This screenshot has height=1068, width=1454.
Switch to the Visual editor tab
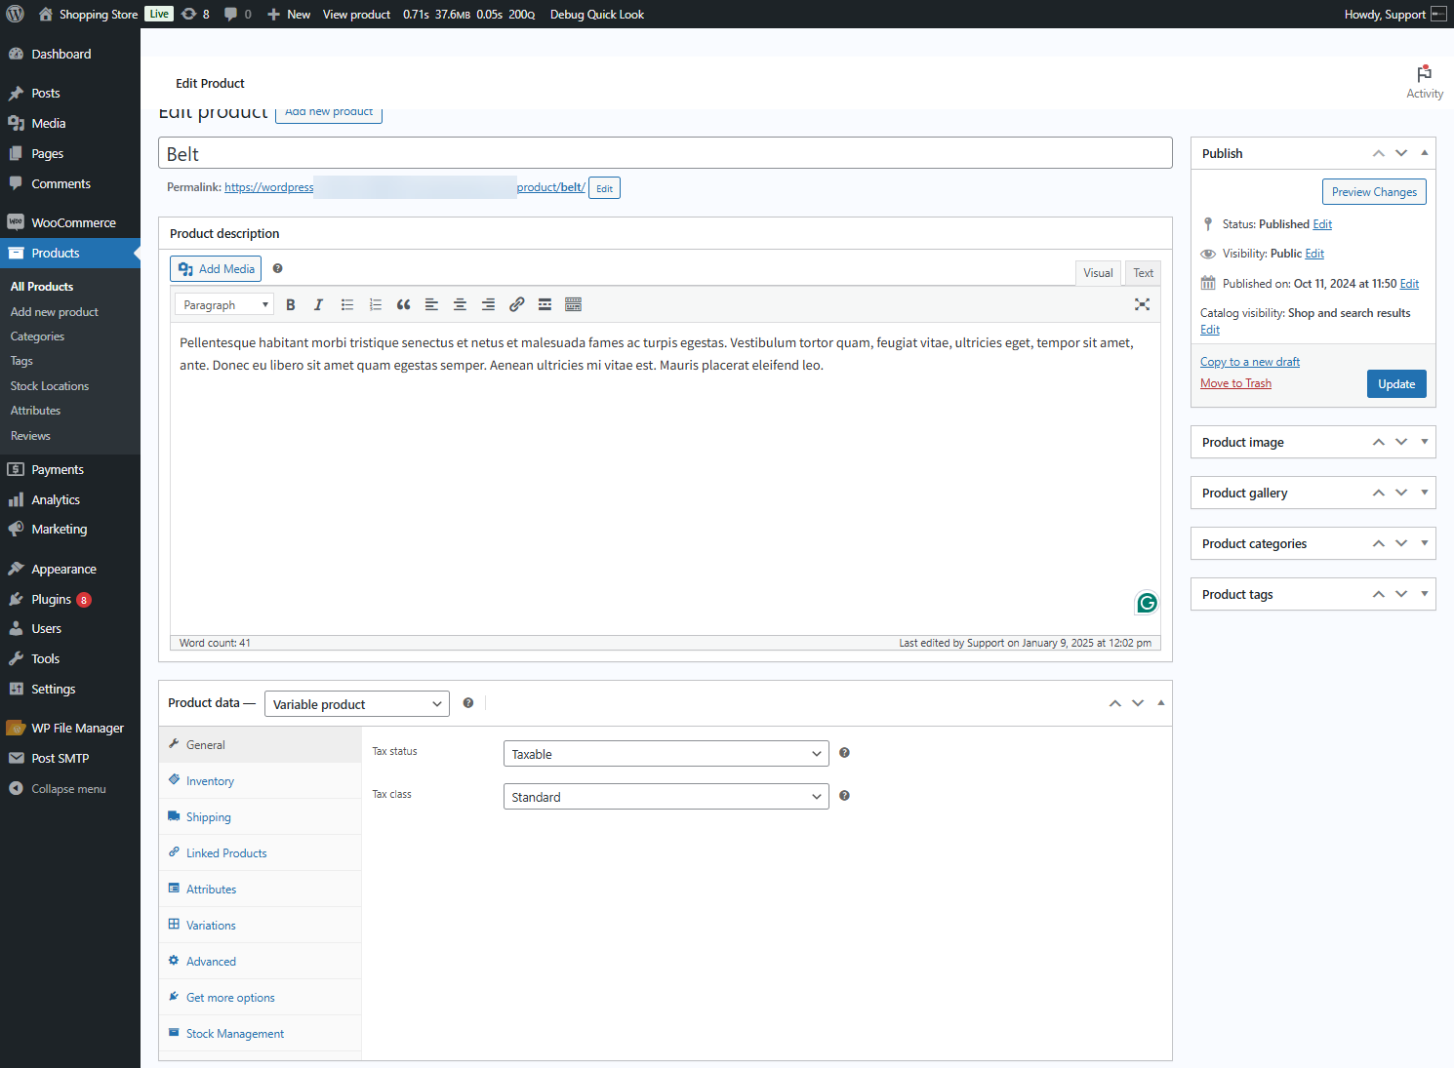tap(1098, 273)
